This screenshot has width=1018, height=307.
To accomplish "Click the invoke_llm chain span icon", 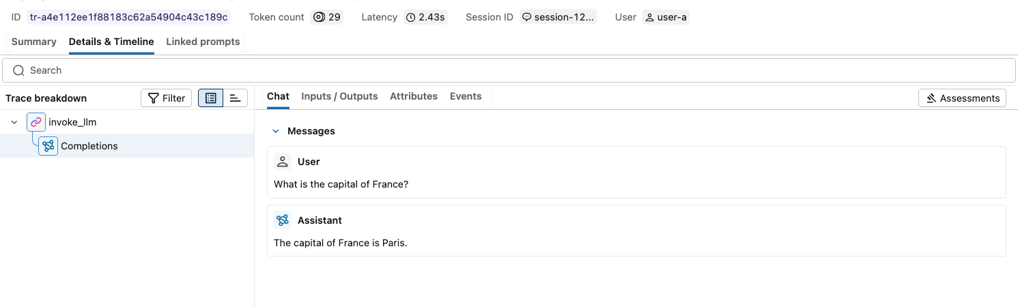I will tap(36, 122).
